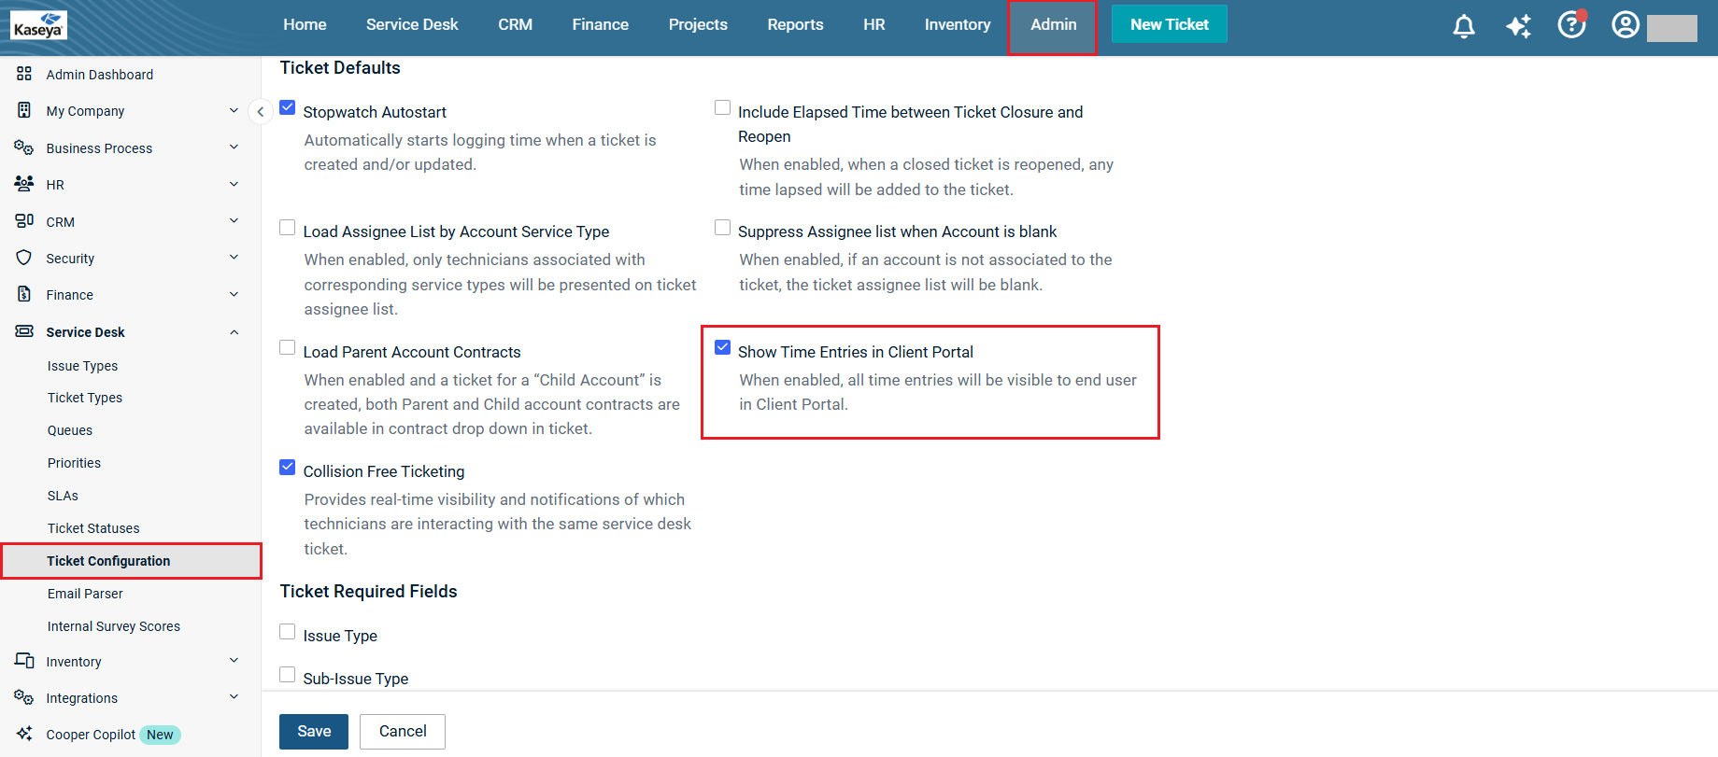This screenshot has height=757, width=1718.
Task: Uncheck Show Time Entries in Client Portal
Action: 722,348
